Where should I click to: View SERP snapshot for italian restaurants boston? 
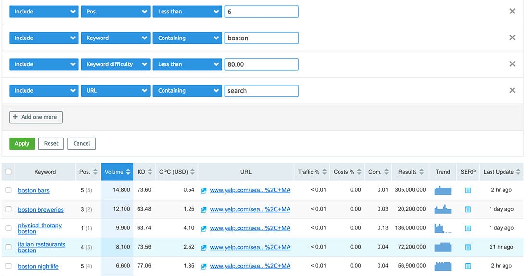click(467, 247)
